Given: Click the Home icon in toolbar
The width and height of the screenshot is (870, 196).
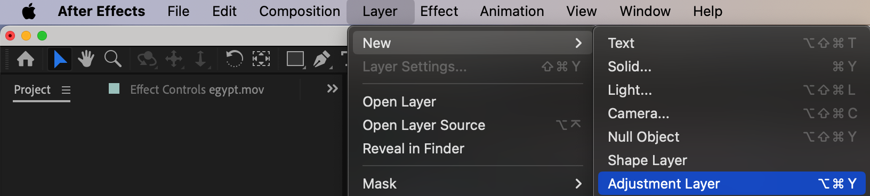Looking at the screenshot, I should point(26,59).
